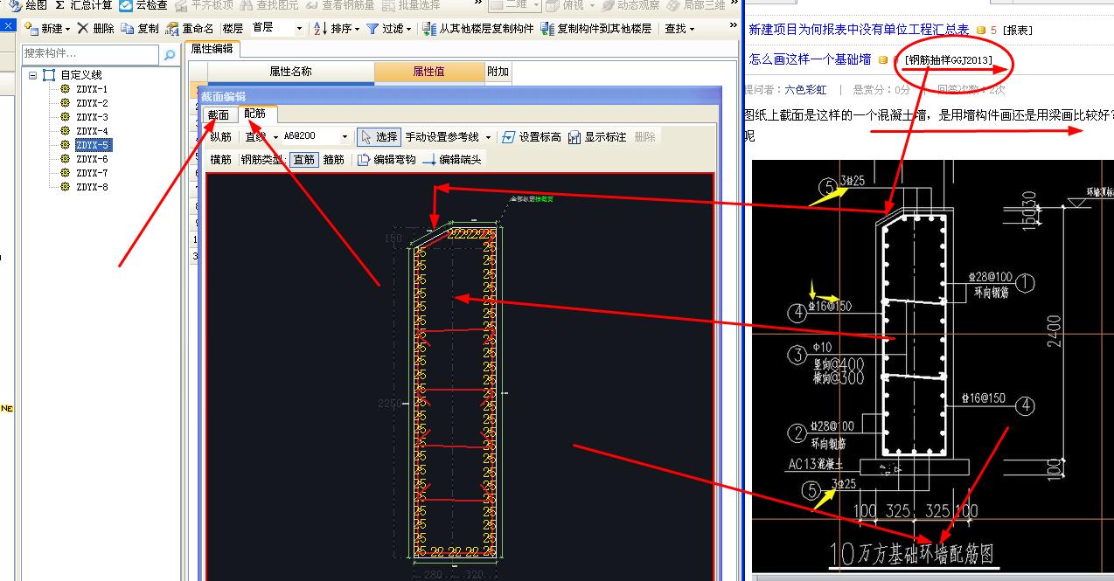The height and width of the screenshot is (581, 1114).
Task: Click the 新建 (New) component icon
Action: [x=31, y=28]
